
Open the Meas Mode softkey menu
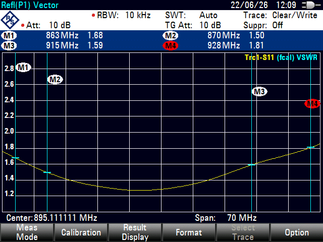coord(27,232)
